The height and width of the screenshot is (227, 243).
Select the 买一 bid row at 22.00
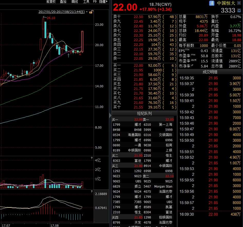(x=145, y=65)
